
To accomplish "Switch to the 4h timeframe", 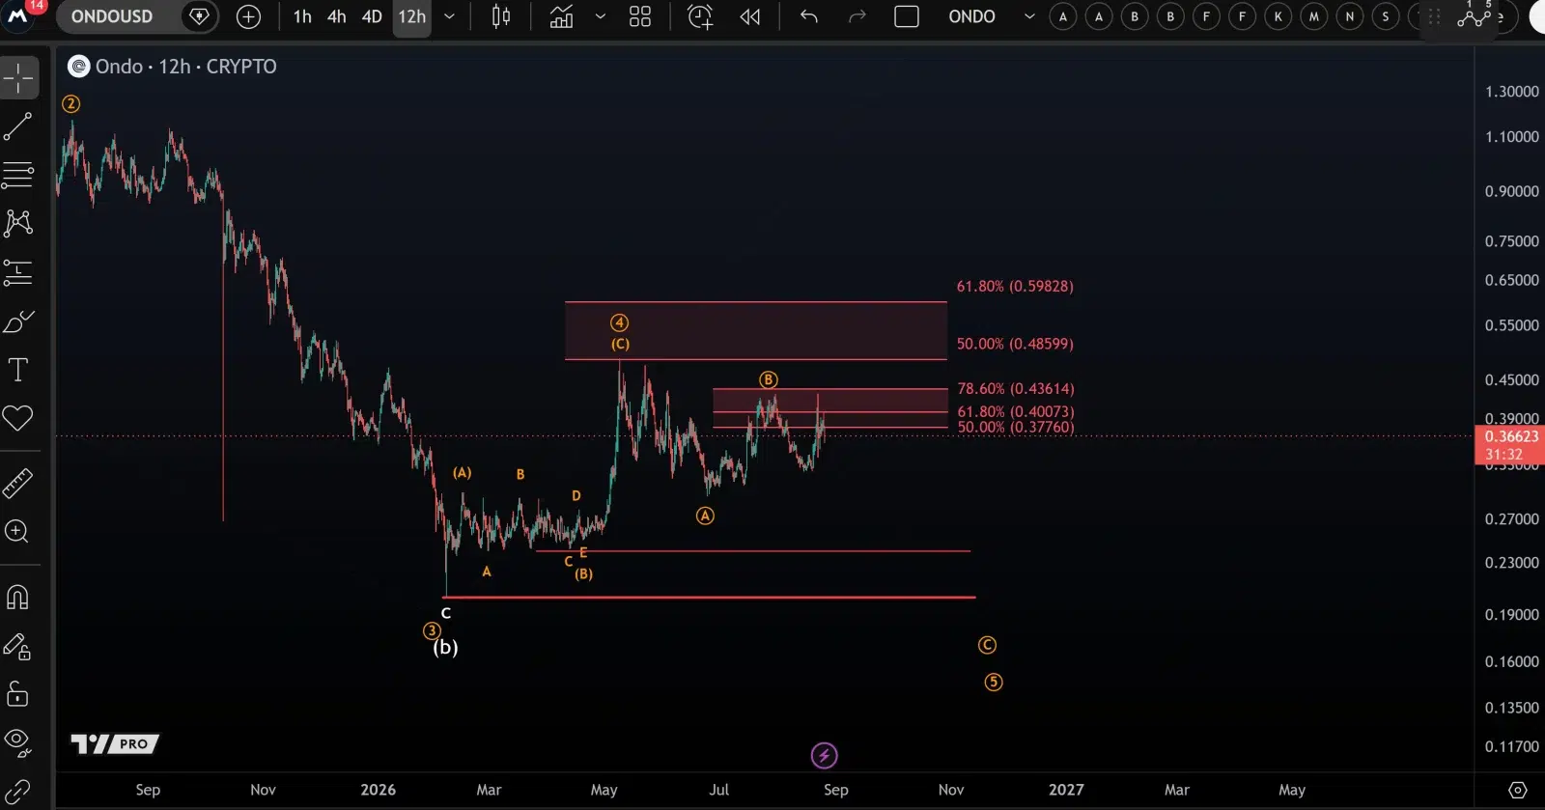I will point(336,16).
